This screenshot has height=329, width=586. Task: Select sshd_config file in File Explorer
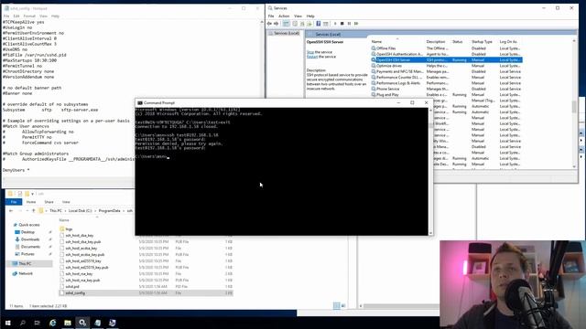(x=146, y=293)
